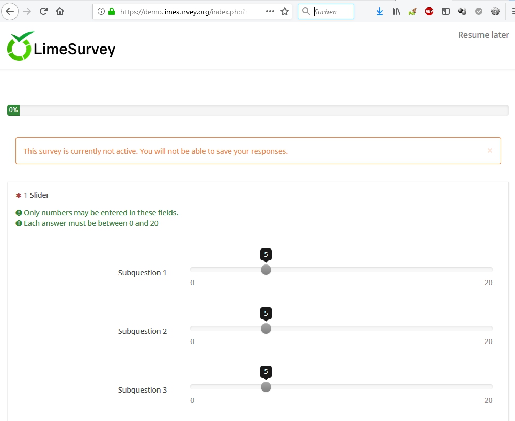Click the grey checkmark extension icon
515x421 pixels.
point(479,12)
